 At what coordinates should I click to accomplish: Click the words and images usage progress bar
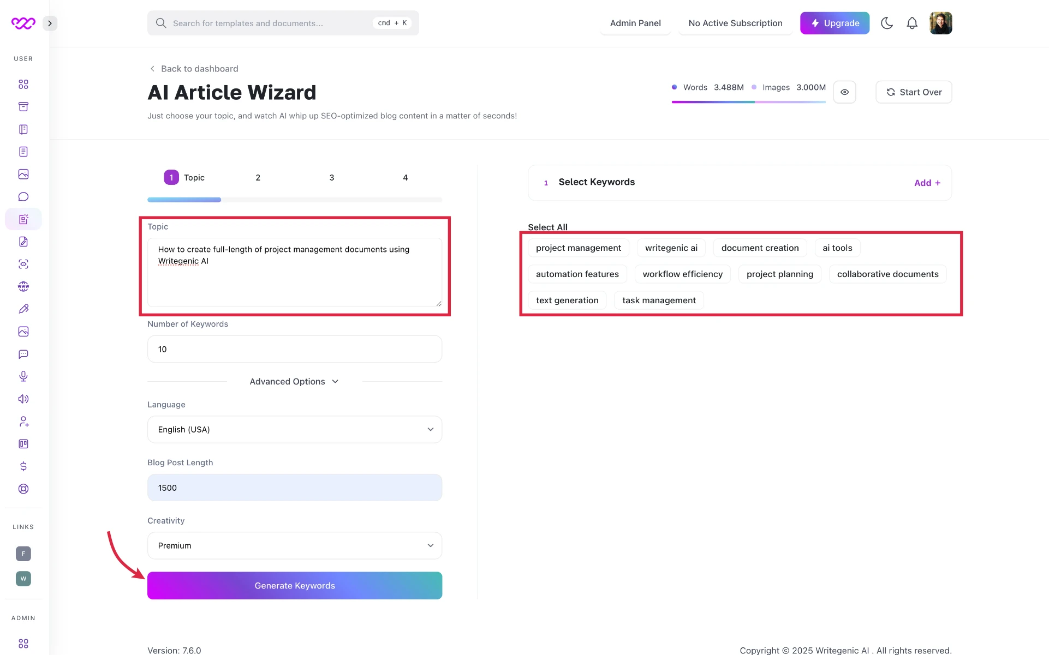(x=748, y=102)
